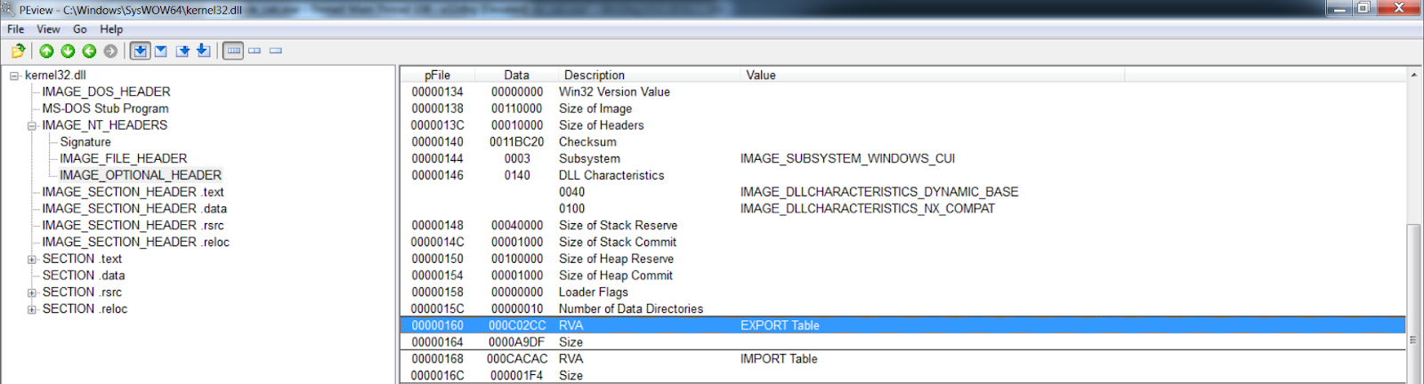Collapse the kernel32.dll root node
Screen dimensions: 1424x384
pyautogui.click(x=14, y=76)
